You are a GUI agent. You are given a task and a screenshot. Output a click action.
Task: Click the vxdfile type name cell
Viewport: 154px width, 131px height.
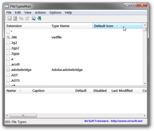click(56, 37)
